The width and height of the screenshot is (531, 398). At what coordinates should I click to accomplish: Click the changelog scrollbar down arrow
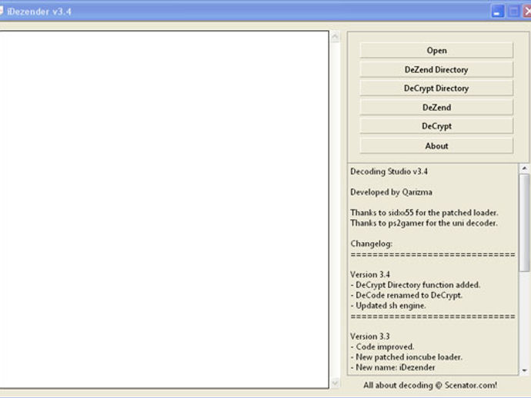tap(524, 370)
